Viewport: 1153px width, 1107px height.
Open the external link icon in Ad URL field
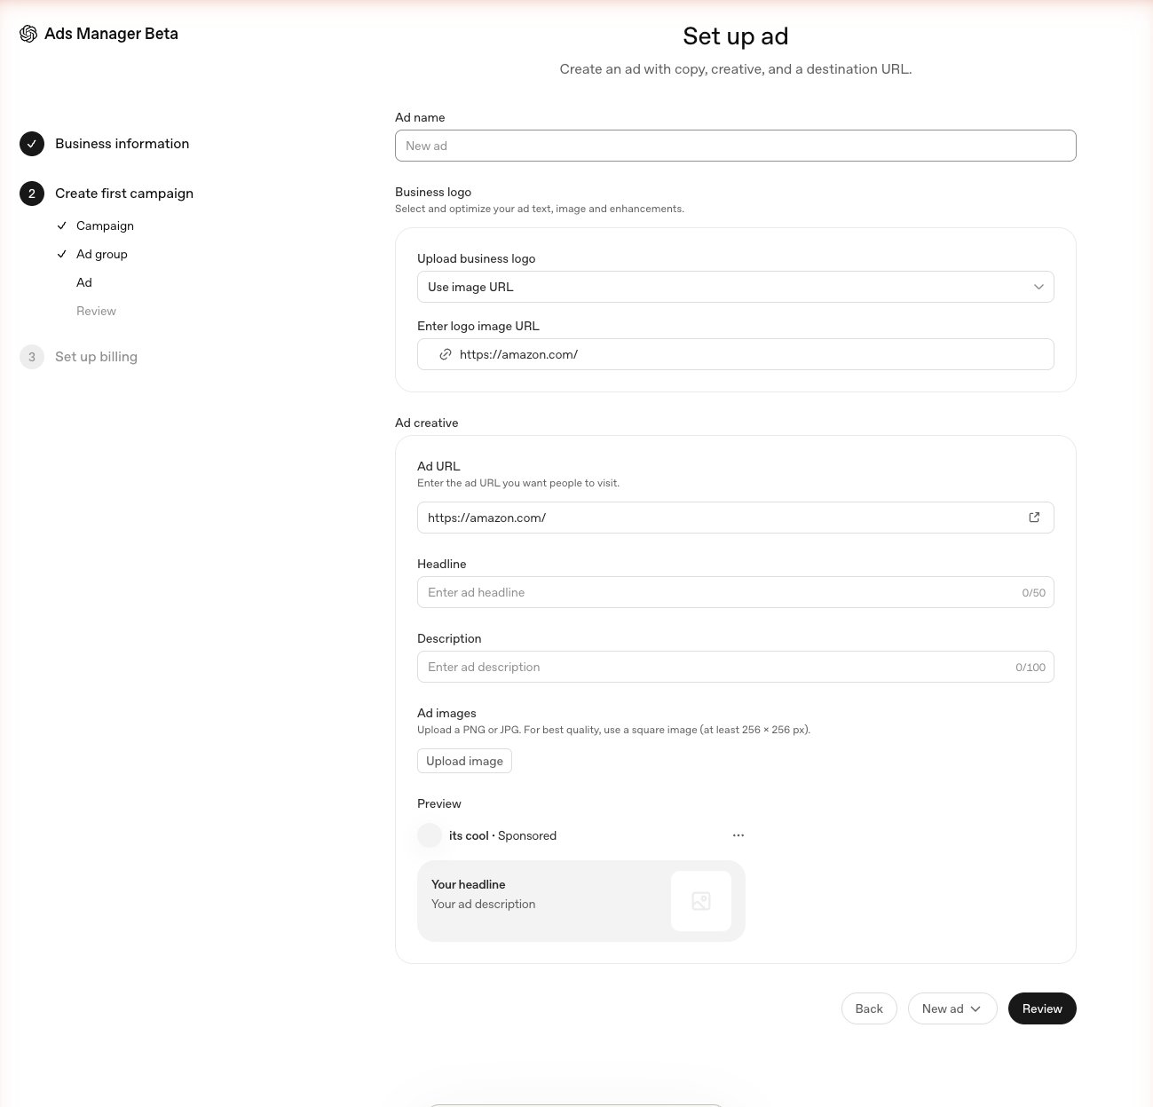point(1034,518)
